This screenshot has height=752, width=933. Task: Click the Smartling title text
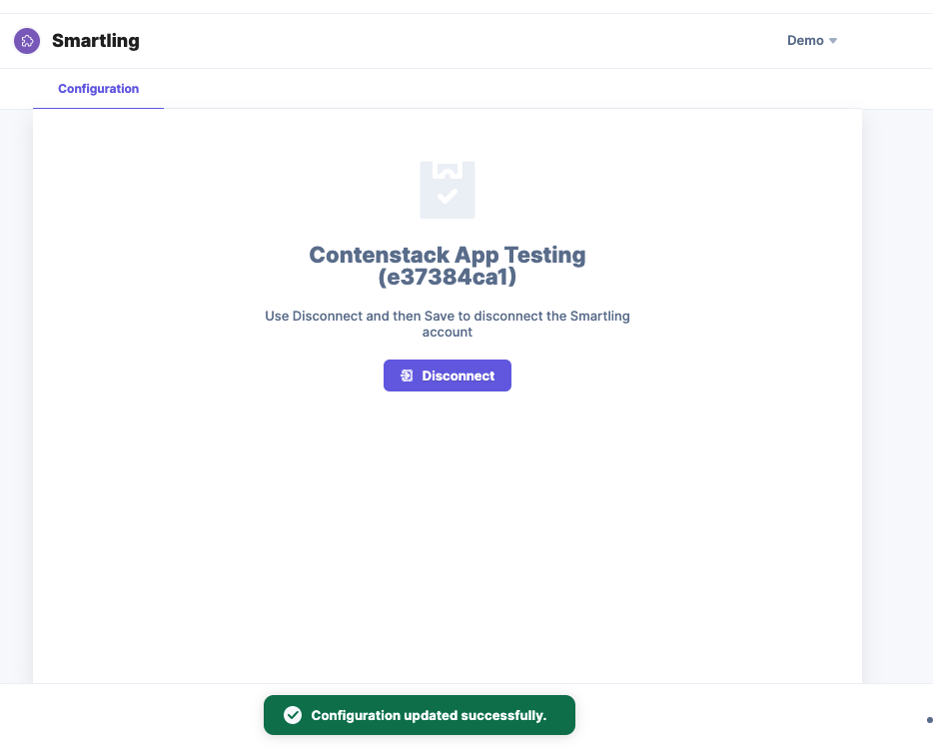tap(96, 41)
